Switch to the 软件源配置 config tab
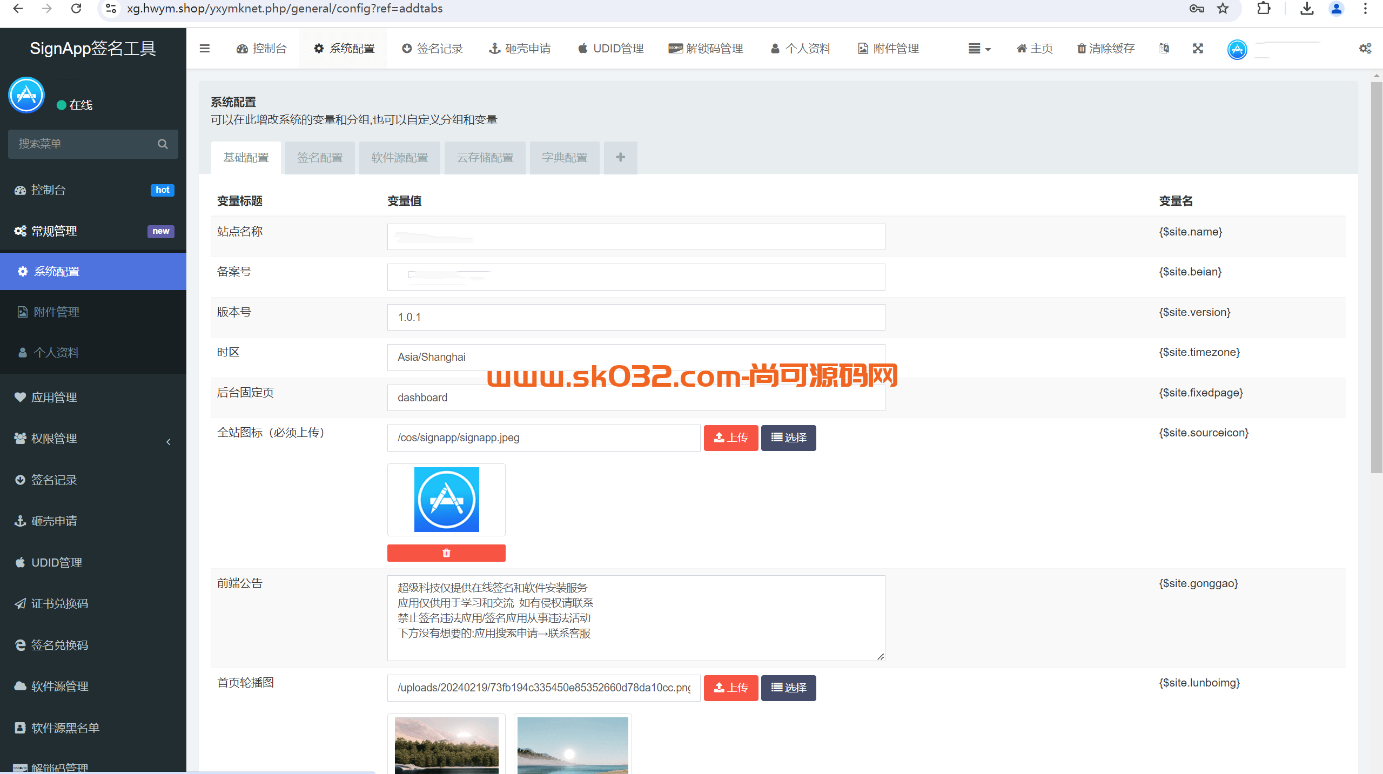The width and height of the screenshot is (1383, 774). pyautogui.click(x=400, y=158)
